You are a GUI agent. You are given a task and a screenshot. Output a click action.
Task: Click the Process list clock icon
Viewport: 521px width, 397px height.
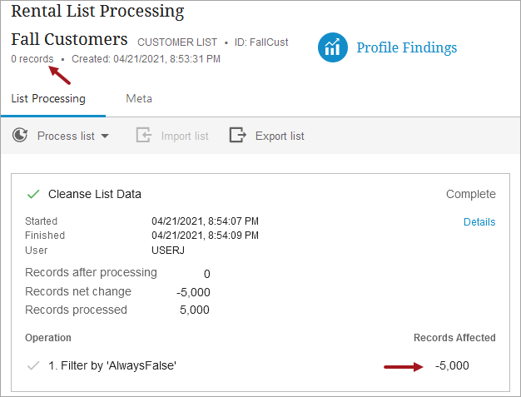tap(21, 136)
